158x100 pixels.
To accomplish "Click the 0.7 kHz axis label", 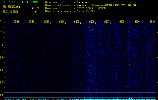I will (x=2, y=82).
